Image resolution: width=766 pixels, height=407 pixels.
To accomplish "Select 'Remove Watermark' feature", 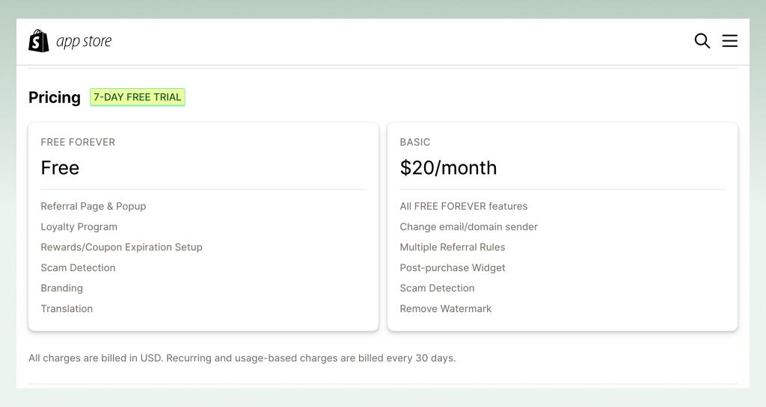I will (x=446, y=308).
